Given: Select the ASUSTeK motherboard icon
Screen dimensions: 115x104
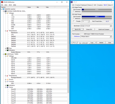Looking at the screenshot, I should [x=5, y=11].
